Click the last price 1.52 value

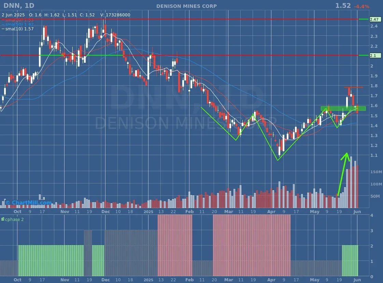[343, 5]
